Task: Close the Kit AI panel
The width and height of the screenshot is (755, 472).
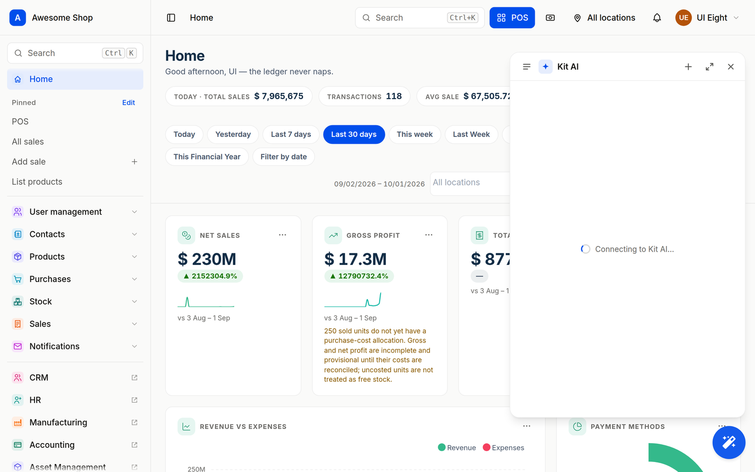Action: (x=731, y=67)
